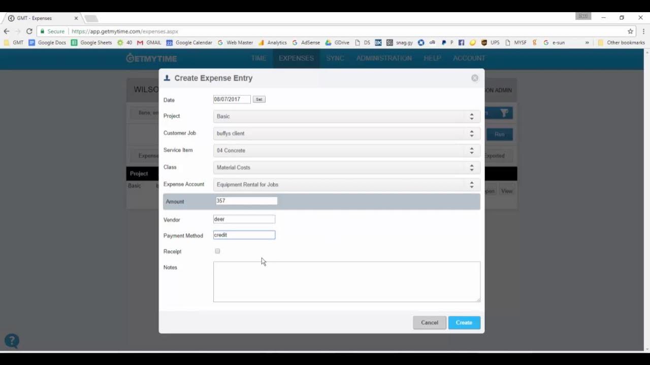Click the Cancel button
The height and width of the screenshot is (365, 650).
click(x=430, y=322)
